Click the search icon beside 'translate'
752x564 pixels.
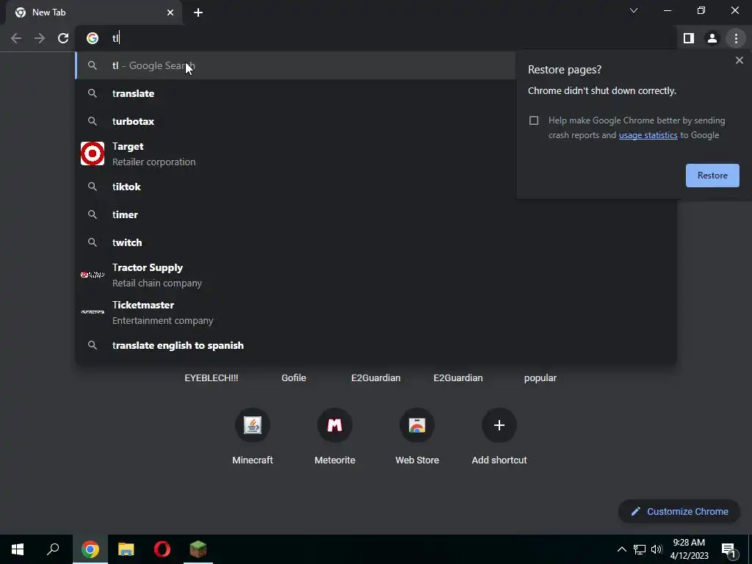click(93, 93)
